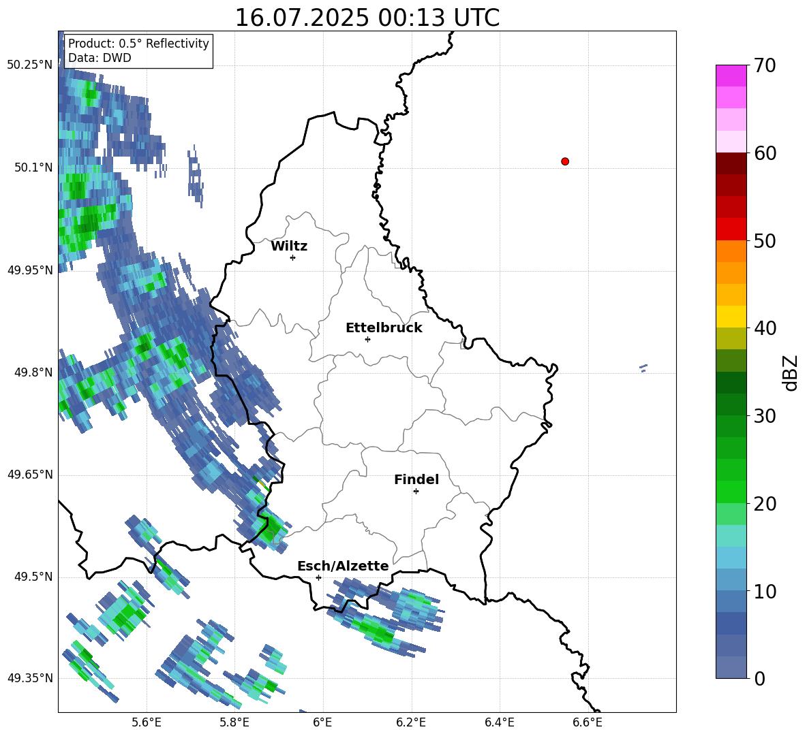Click the 70 value on the colorbar
The width and height of the screenshot is (807, 736).
[x=764, y=65]
